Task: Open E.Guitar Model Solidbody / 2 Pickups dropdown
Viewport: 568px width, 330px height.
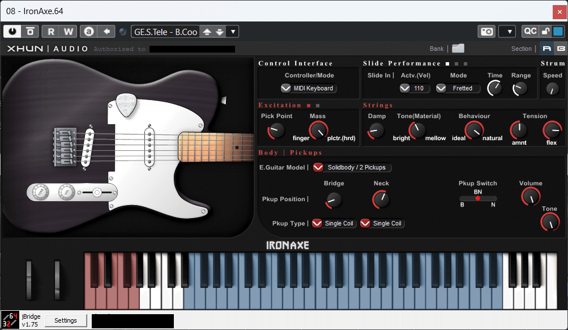Action: pos(352,167)
